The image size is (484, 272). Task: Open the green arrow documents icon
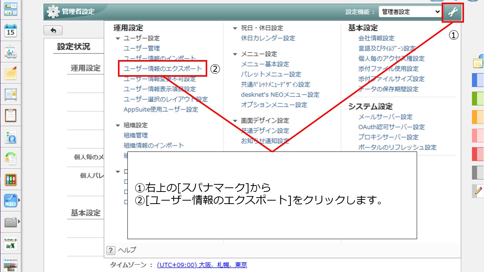tap(11, 158)
